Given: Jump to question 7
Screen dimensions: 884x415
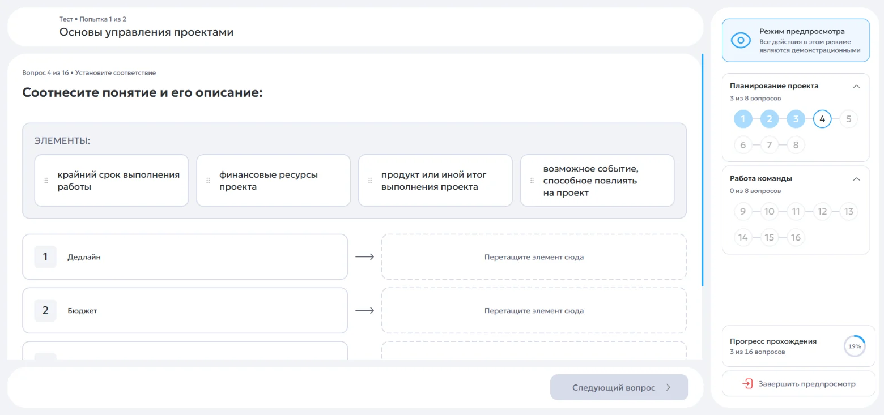Looking at the screenshot, I should point(770,145).
